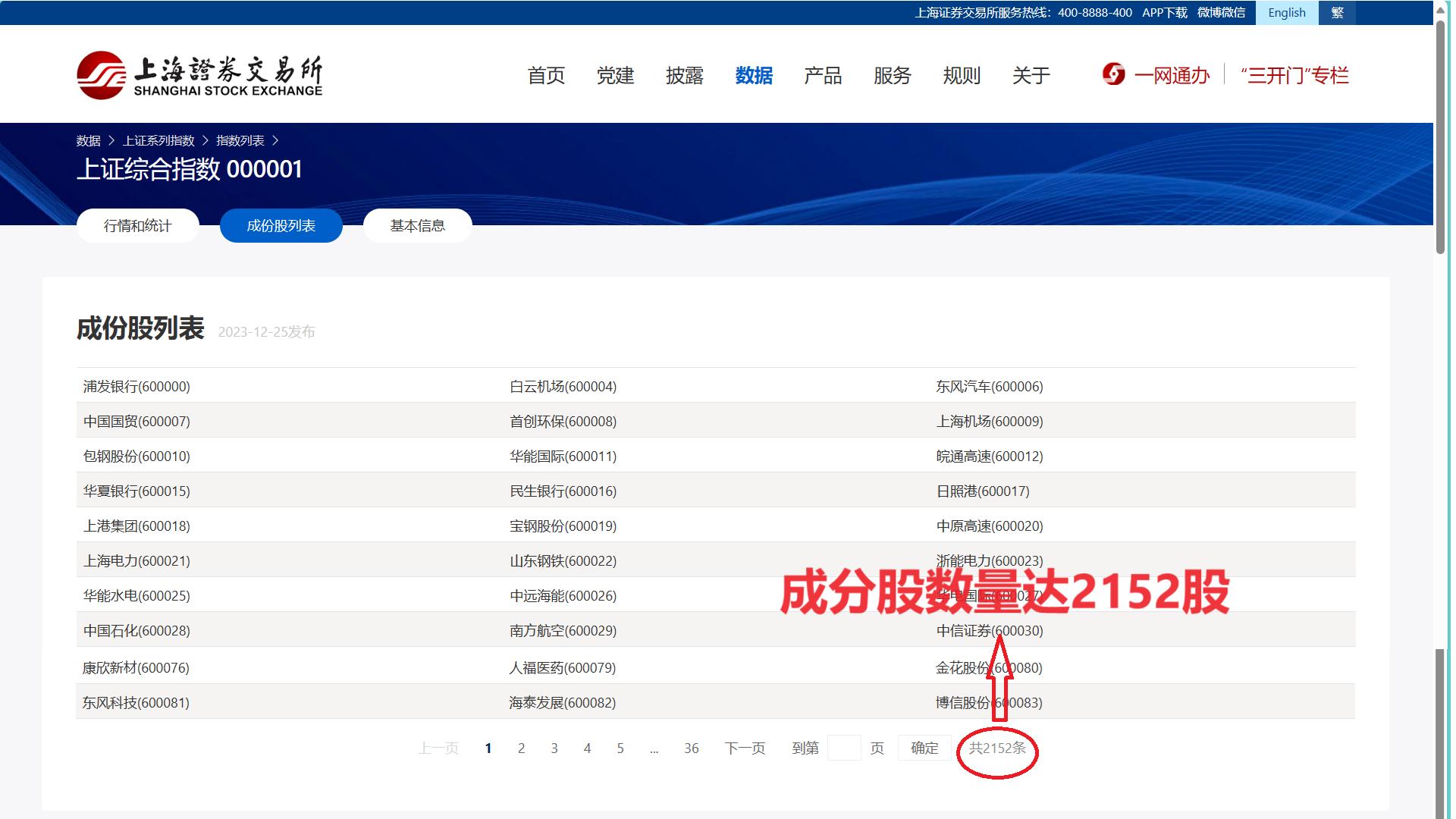Switch to the 基本信息 tab

coord(417,225)
